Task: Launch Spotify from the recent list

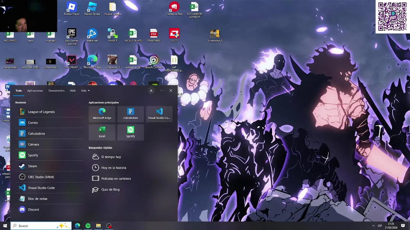Action: coord(49,155)
